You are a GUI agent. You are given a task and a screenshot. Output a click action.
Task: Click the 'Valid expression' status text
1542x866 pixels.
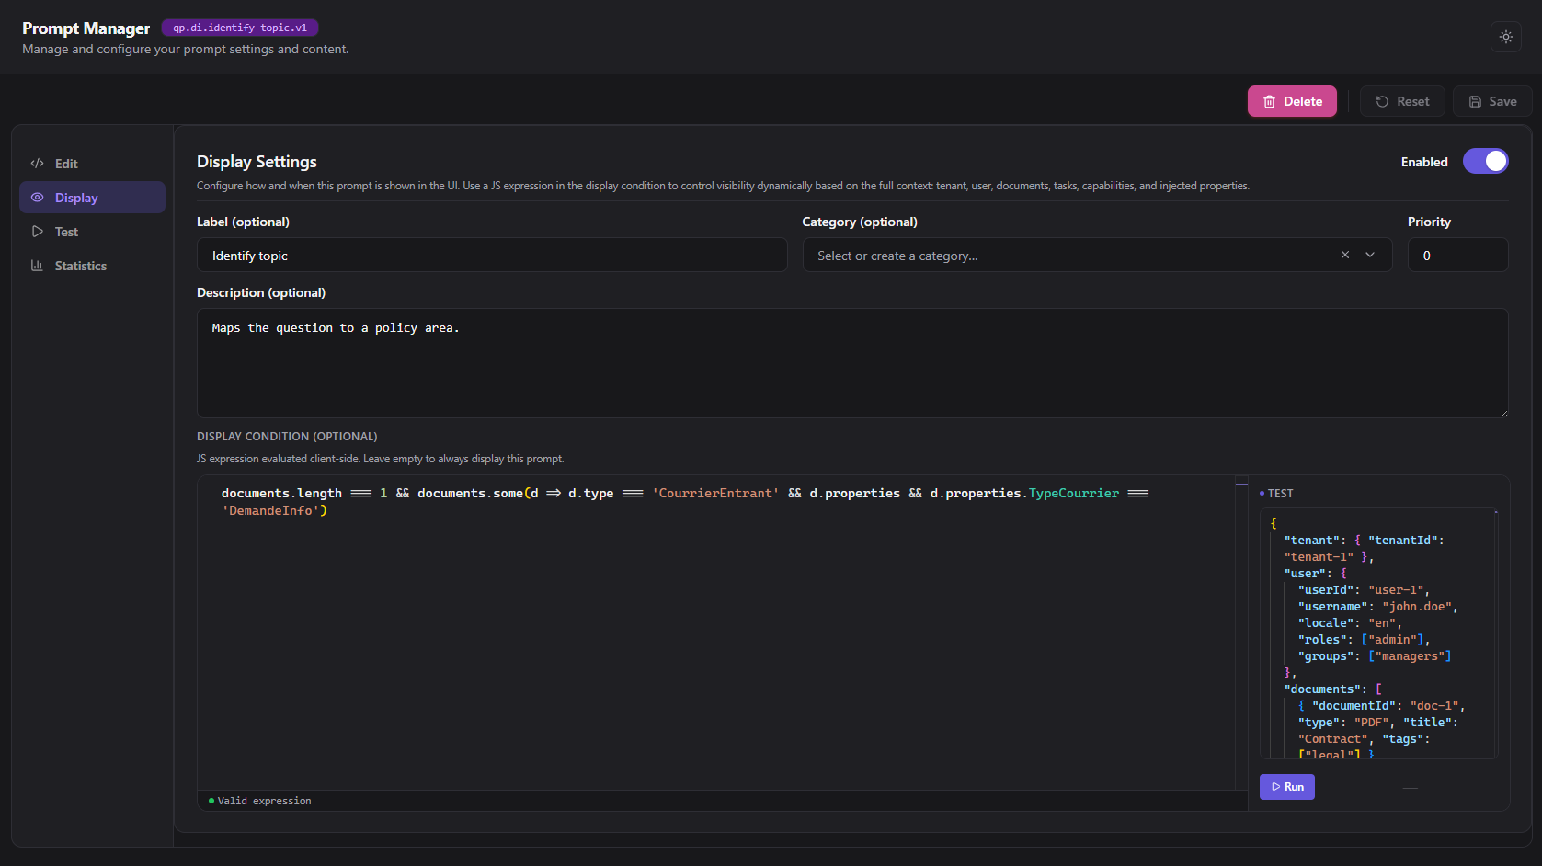pyautogui.click(x=264, y=801)
